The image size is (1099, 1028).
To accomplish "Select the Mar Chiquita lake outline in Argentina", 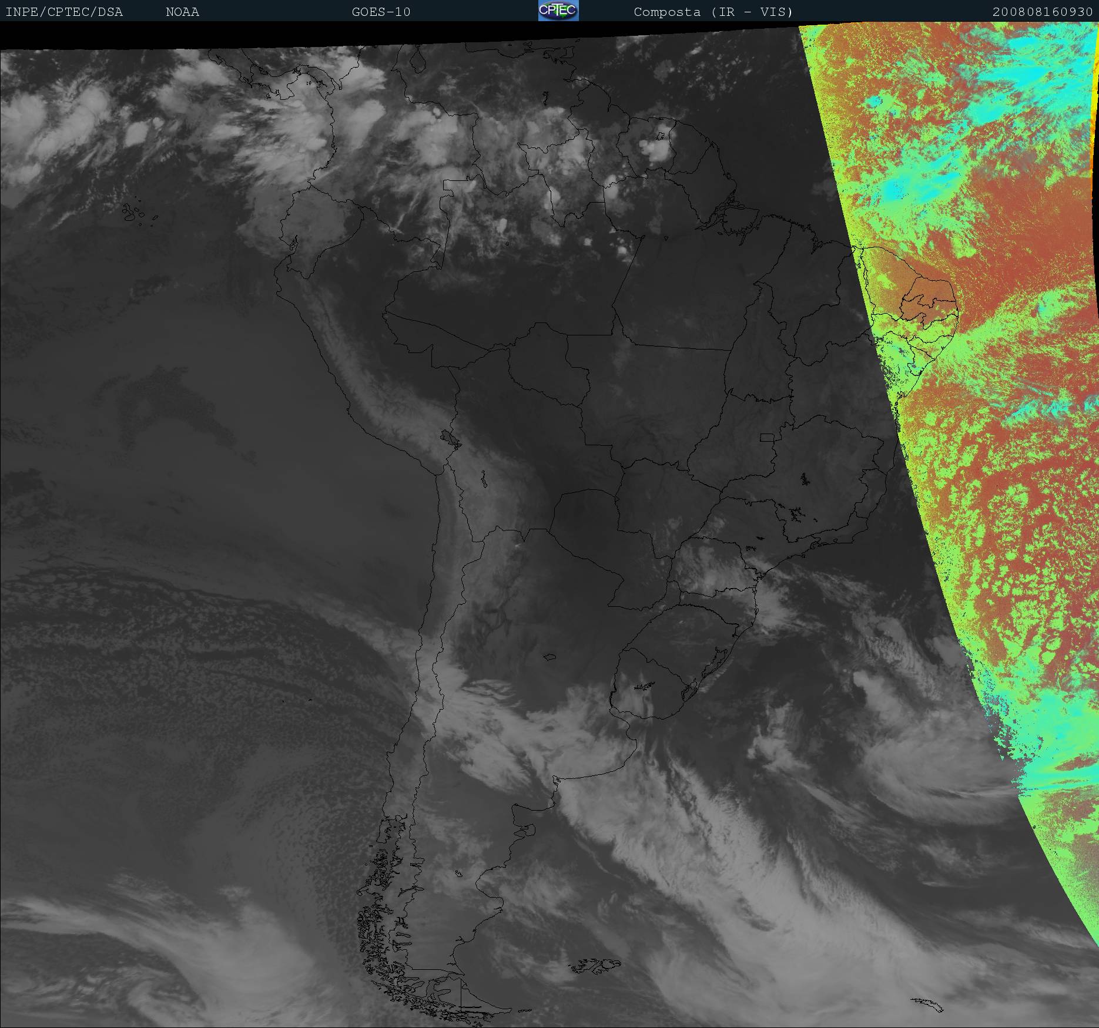I will (550, 657).
